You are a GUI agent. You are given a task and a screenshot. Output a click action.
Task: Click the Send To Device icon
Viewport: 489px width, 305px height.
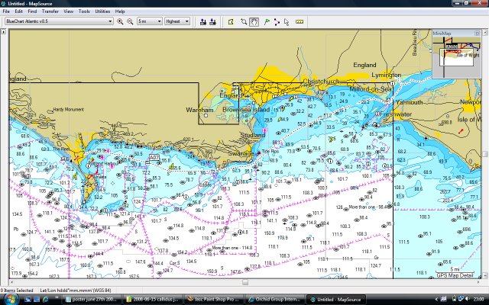pyautogui.click(x=202, y=21)
